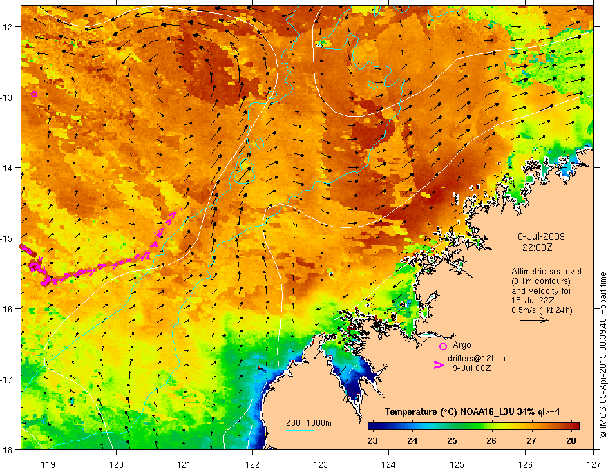Click the '22:00Z' time label
The width and height of the screenshot is (608, 470).
537,247
